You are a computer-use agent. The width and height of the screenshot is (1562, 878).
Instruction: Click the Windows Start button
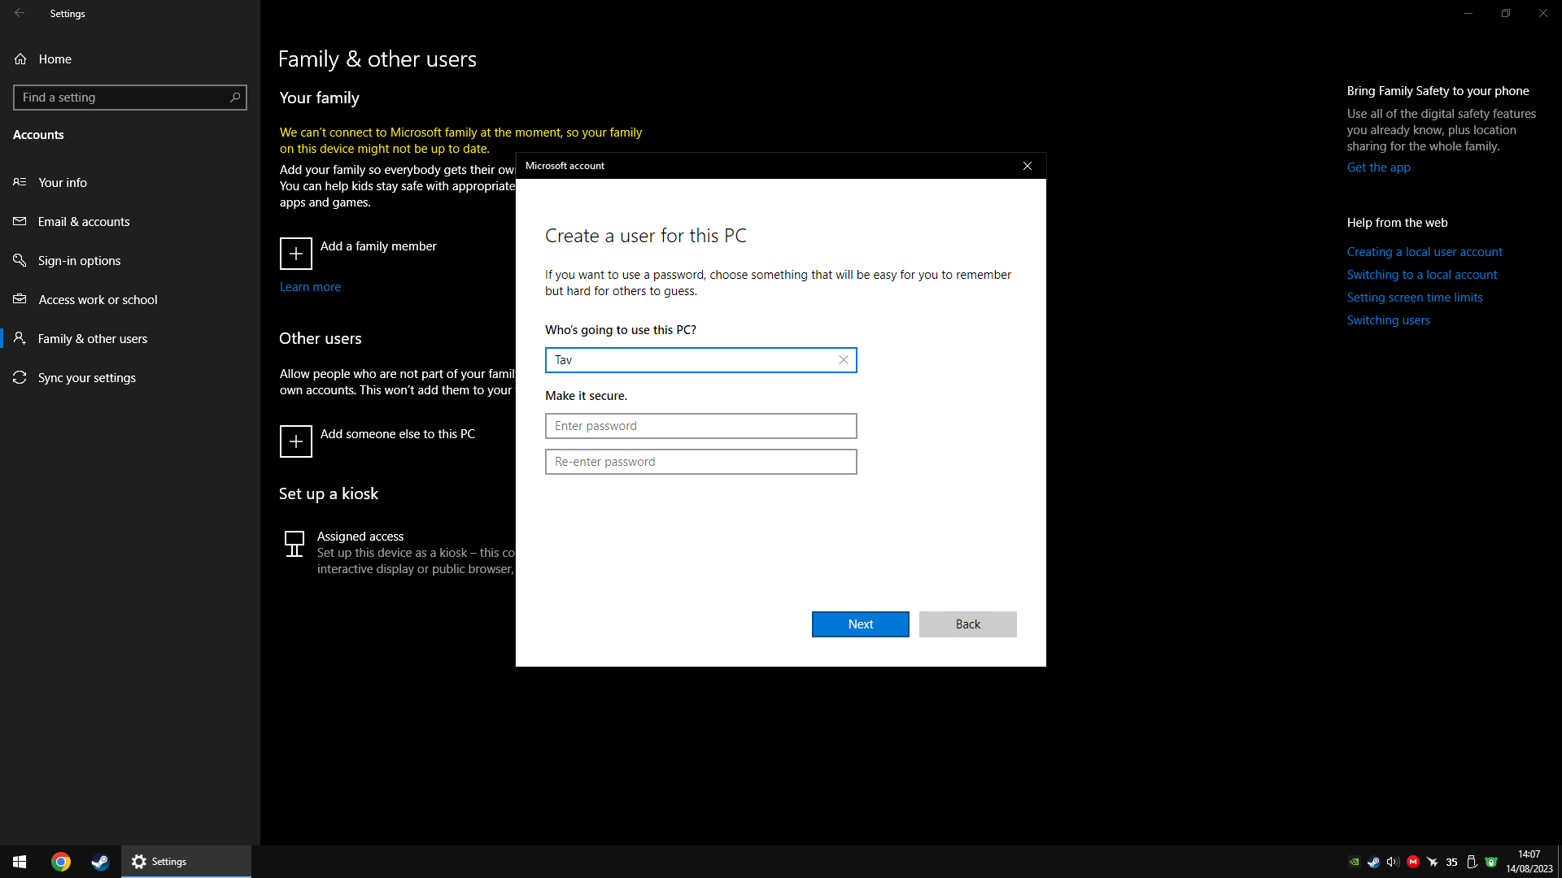coord(20,862)
